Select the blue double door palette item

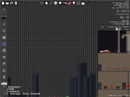pyautogui.click(x=4, y=44)
